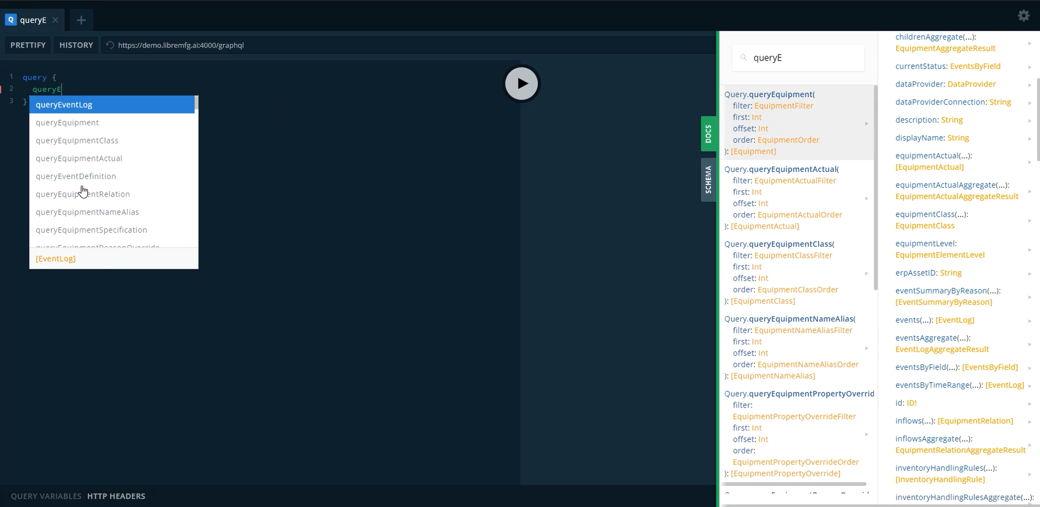This screenshot has width=1040, height=507.
Task: Open currentStatus field details
Action: point(959,66)
